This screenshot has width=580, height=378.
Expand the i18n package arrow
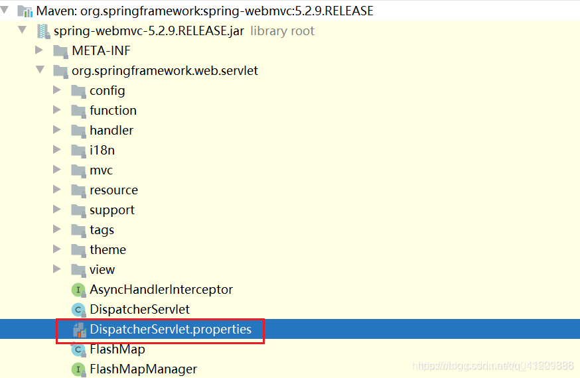(x=57, y=150)
